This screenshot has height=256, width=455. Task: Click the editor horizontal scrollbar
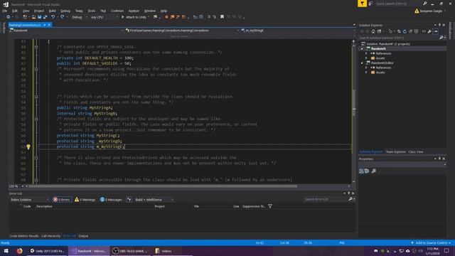(163, 186)
